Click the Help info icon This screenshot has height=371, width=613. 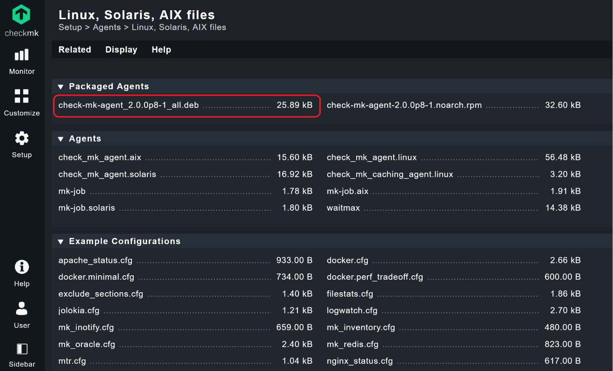click(x=21, y=267)
